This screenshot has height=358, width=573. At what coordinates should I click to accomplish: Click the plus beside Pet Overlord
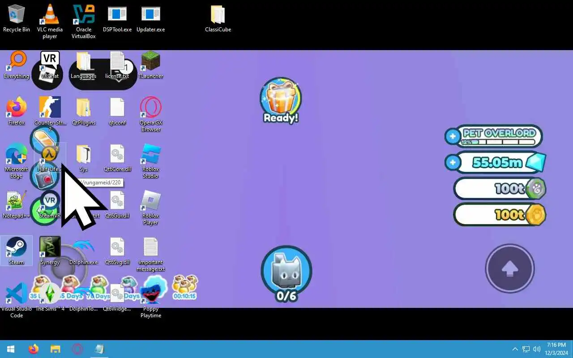pyautogui.click(x=453, y=136)
